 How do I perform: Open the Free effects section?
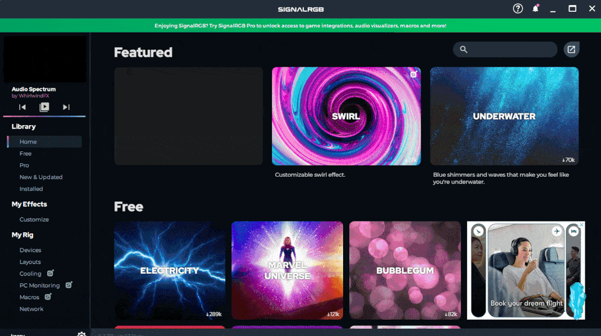click(x=26, y=154)
